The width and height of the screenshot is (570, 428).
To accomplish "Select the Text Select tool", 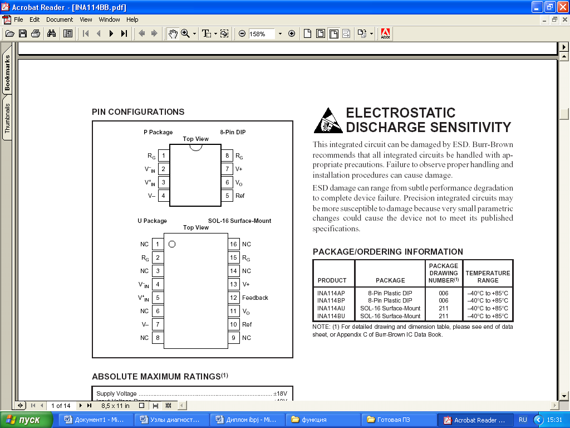I will coord(206,34).
